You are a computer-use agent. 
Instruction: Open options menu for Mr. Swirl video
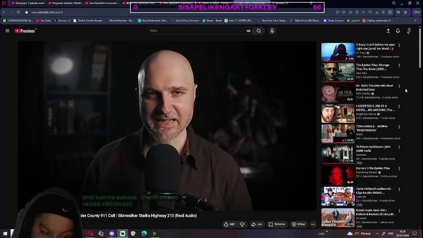399,86
